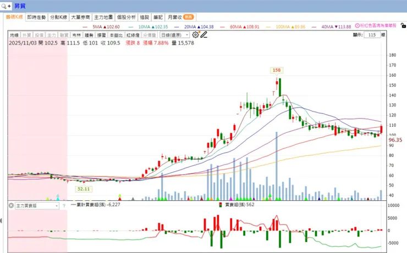Toggle the 趨勢 button
This screenshot has width=407, height=253.
(x=89, y=35)
